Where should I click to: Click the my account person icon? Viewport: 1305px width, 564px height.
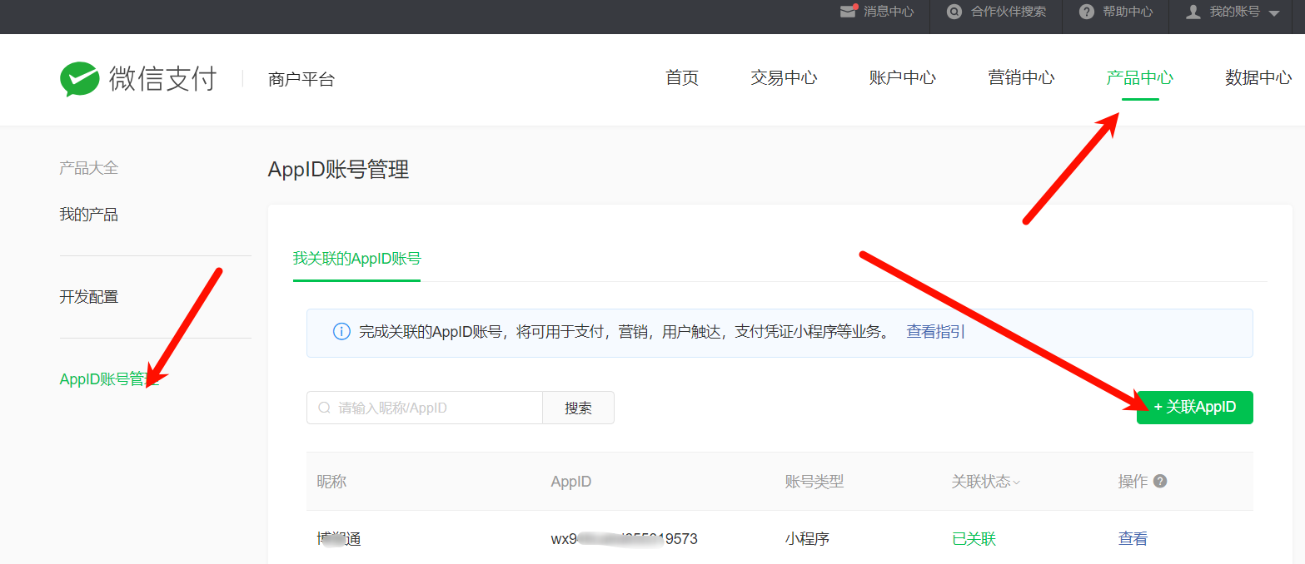tap(1193, 12)
